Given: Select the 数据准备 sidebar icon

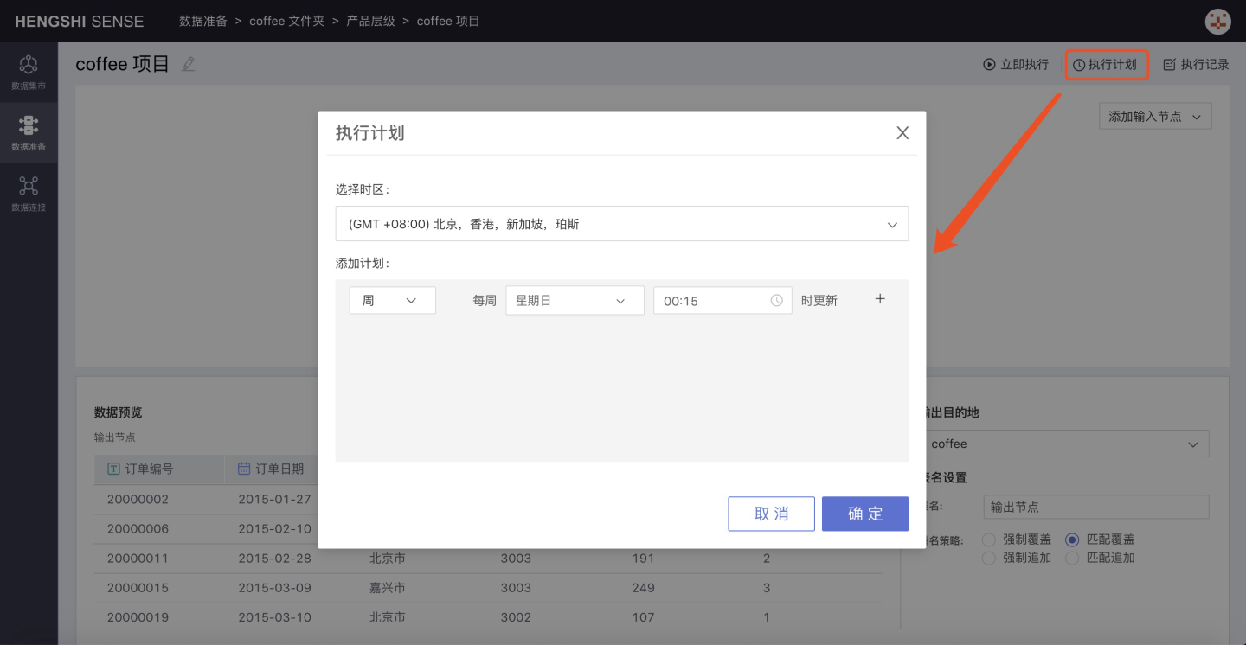Looking at the screenshot, I should [x=29, y=132].
